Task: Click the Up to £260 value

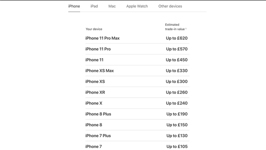Action: (177, 93)
